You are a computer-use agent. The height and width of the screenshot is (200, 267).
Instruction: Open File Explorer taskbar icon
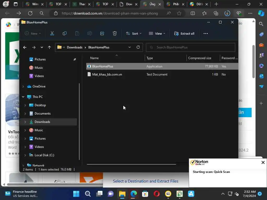coord(122,194)
